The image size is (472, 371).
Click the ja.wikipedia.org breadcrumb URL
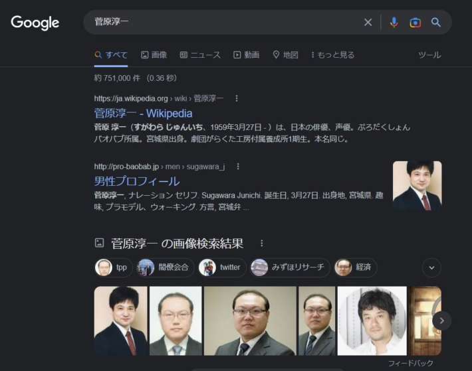click(159, 98)
